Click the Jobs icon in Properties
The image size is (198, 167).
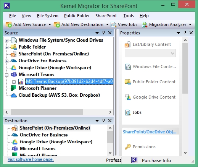point(128,112)
